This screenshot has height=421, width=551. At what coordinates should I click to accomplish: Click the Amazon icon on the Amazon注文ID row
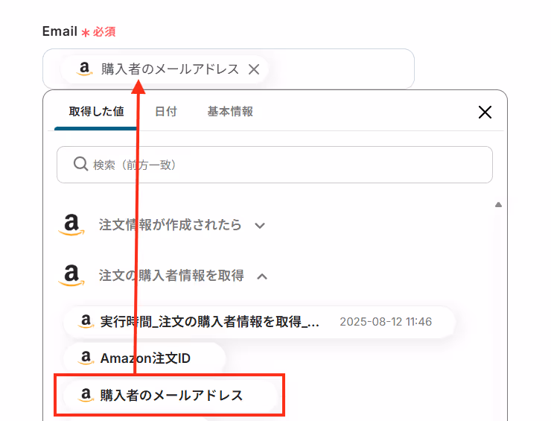(x=86, y=358)
